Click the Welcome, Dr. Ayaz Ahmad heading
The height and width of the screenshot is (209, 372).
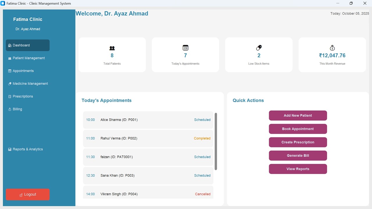point(112,14)
